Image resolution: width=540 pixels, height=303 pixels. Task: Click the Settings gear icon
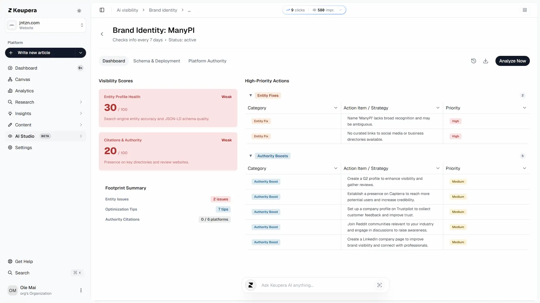coord(10,148)
